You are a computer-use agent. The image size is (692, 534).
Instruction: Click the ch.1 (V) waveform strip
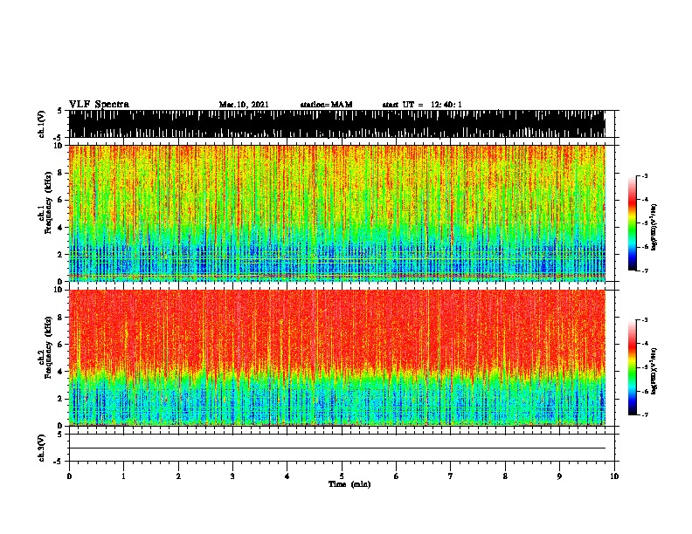337,124
